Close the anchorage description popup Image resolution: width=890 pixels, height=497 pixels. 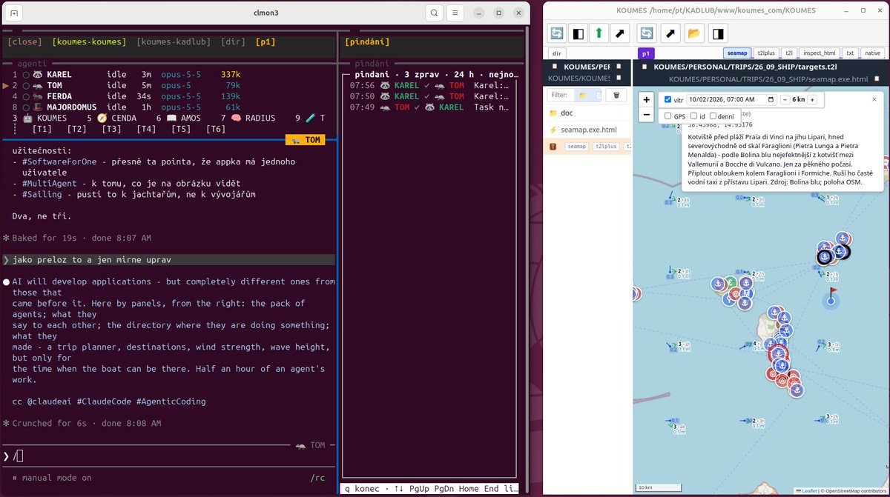[874, 99]
